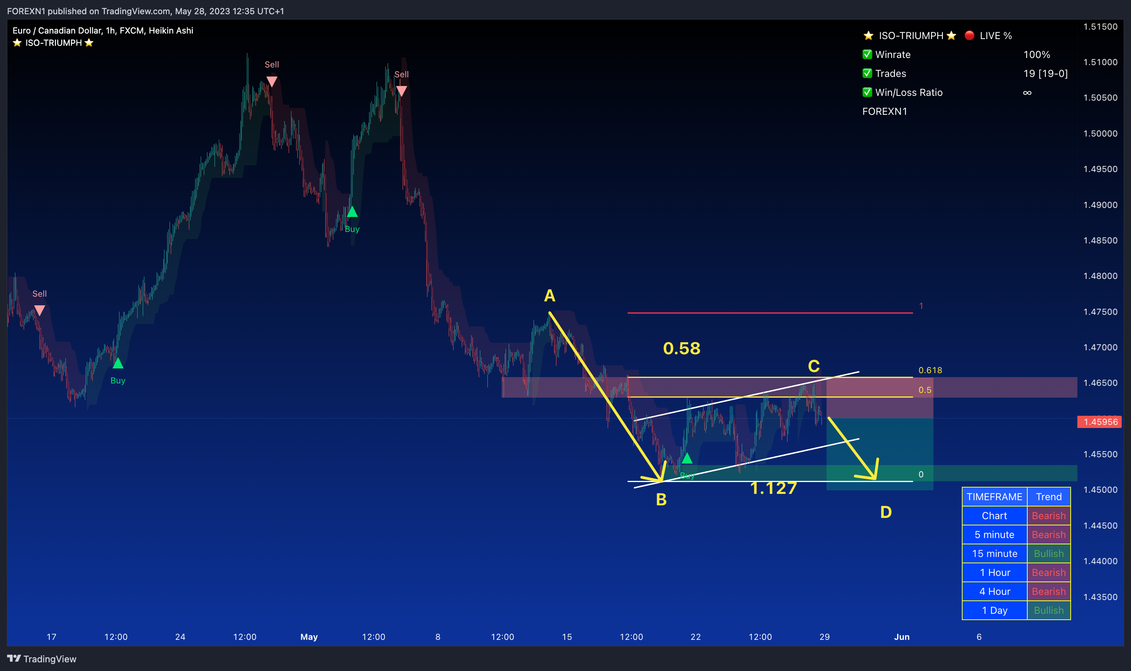Click the green Trades checkmark icon
The height and width of the screenshot is (671, 1131).
(867, 73)
